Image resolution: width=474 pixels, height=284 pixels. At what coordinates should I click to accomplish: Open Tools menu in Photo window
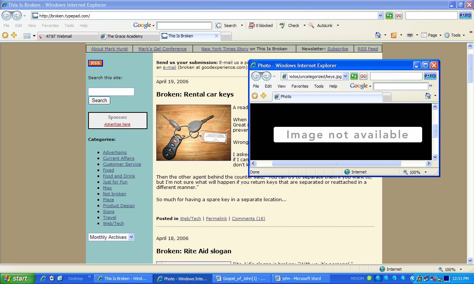click(318, 86)
